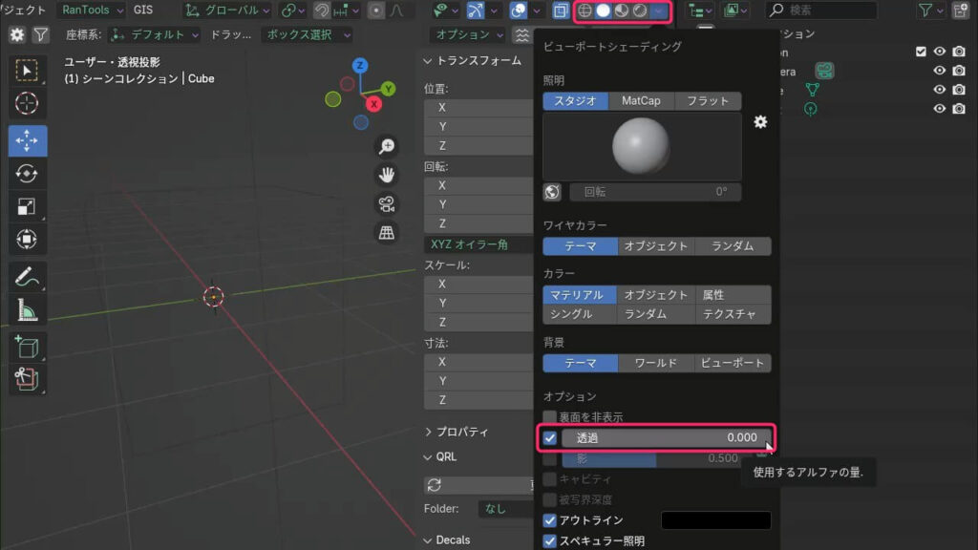
Task: Open グローバル orientation dropdown
Action: click(227, 11)
